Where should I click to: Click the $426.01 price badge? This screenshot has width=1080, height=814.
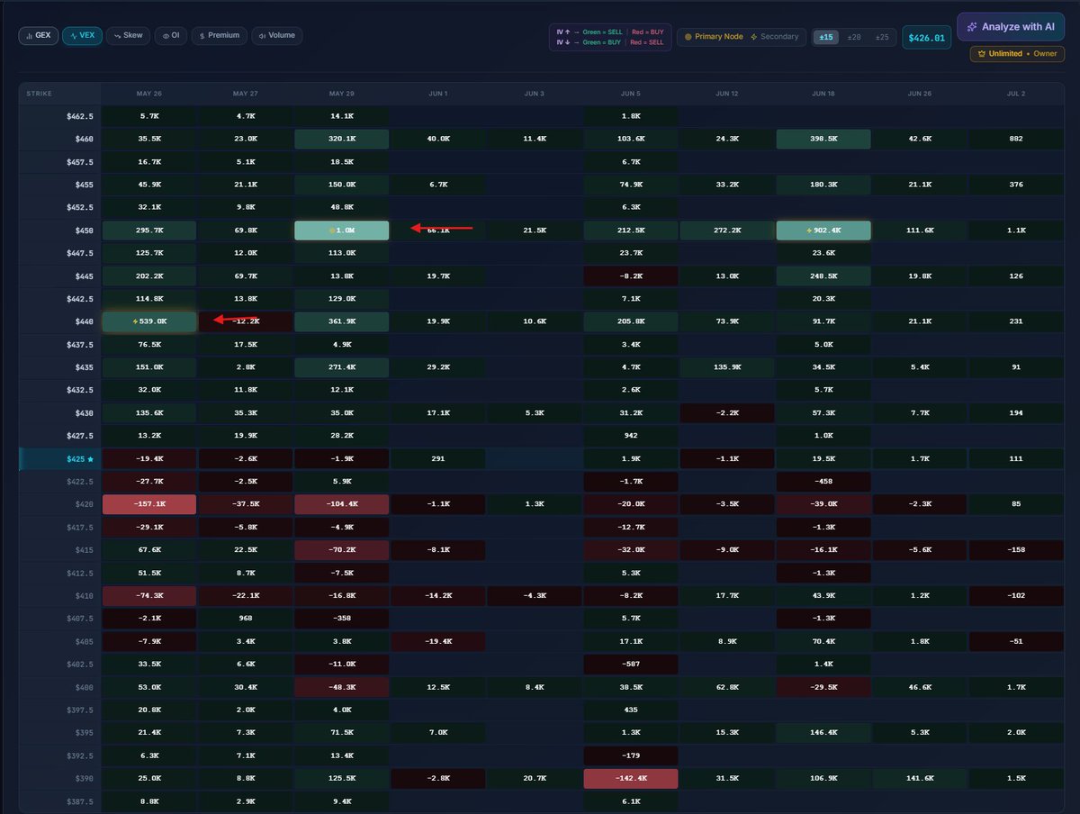[926, 38]
